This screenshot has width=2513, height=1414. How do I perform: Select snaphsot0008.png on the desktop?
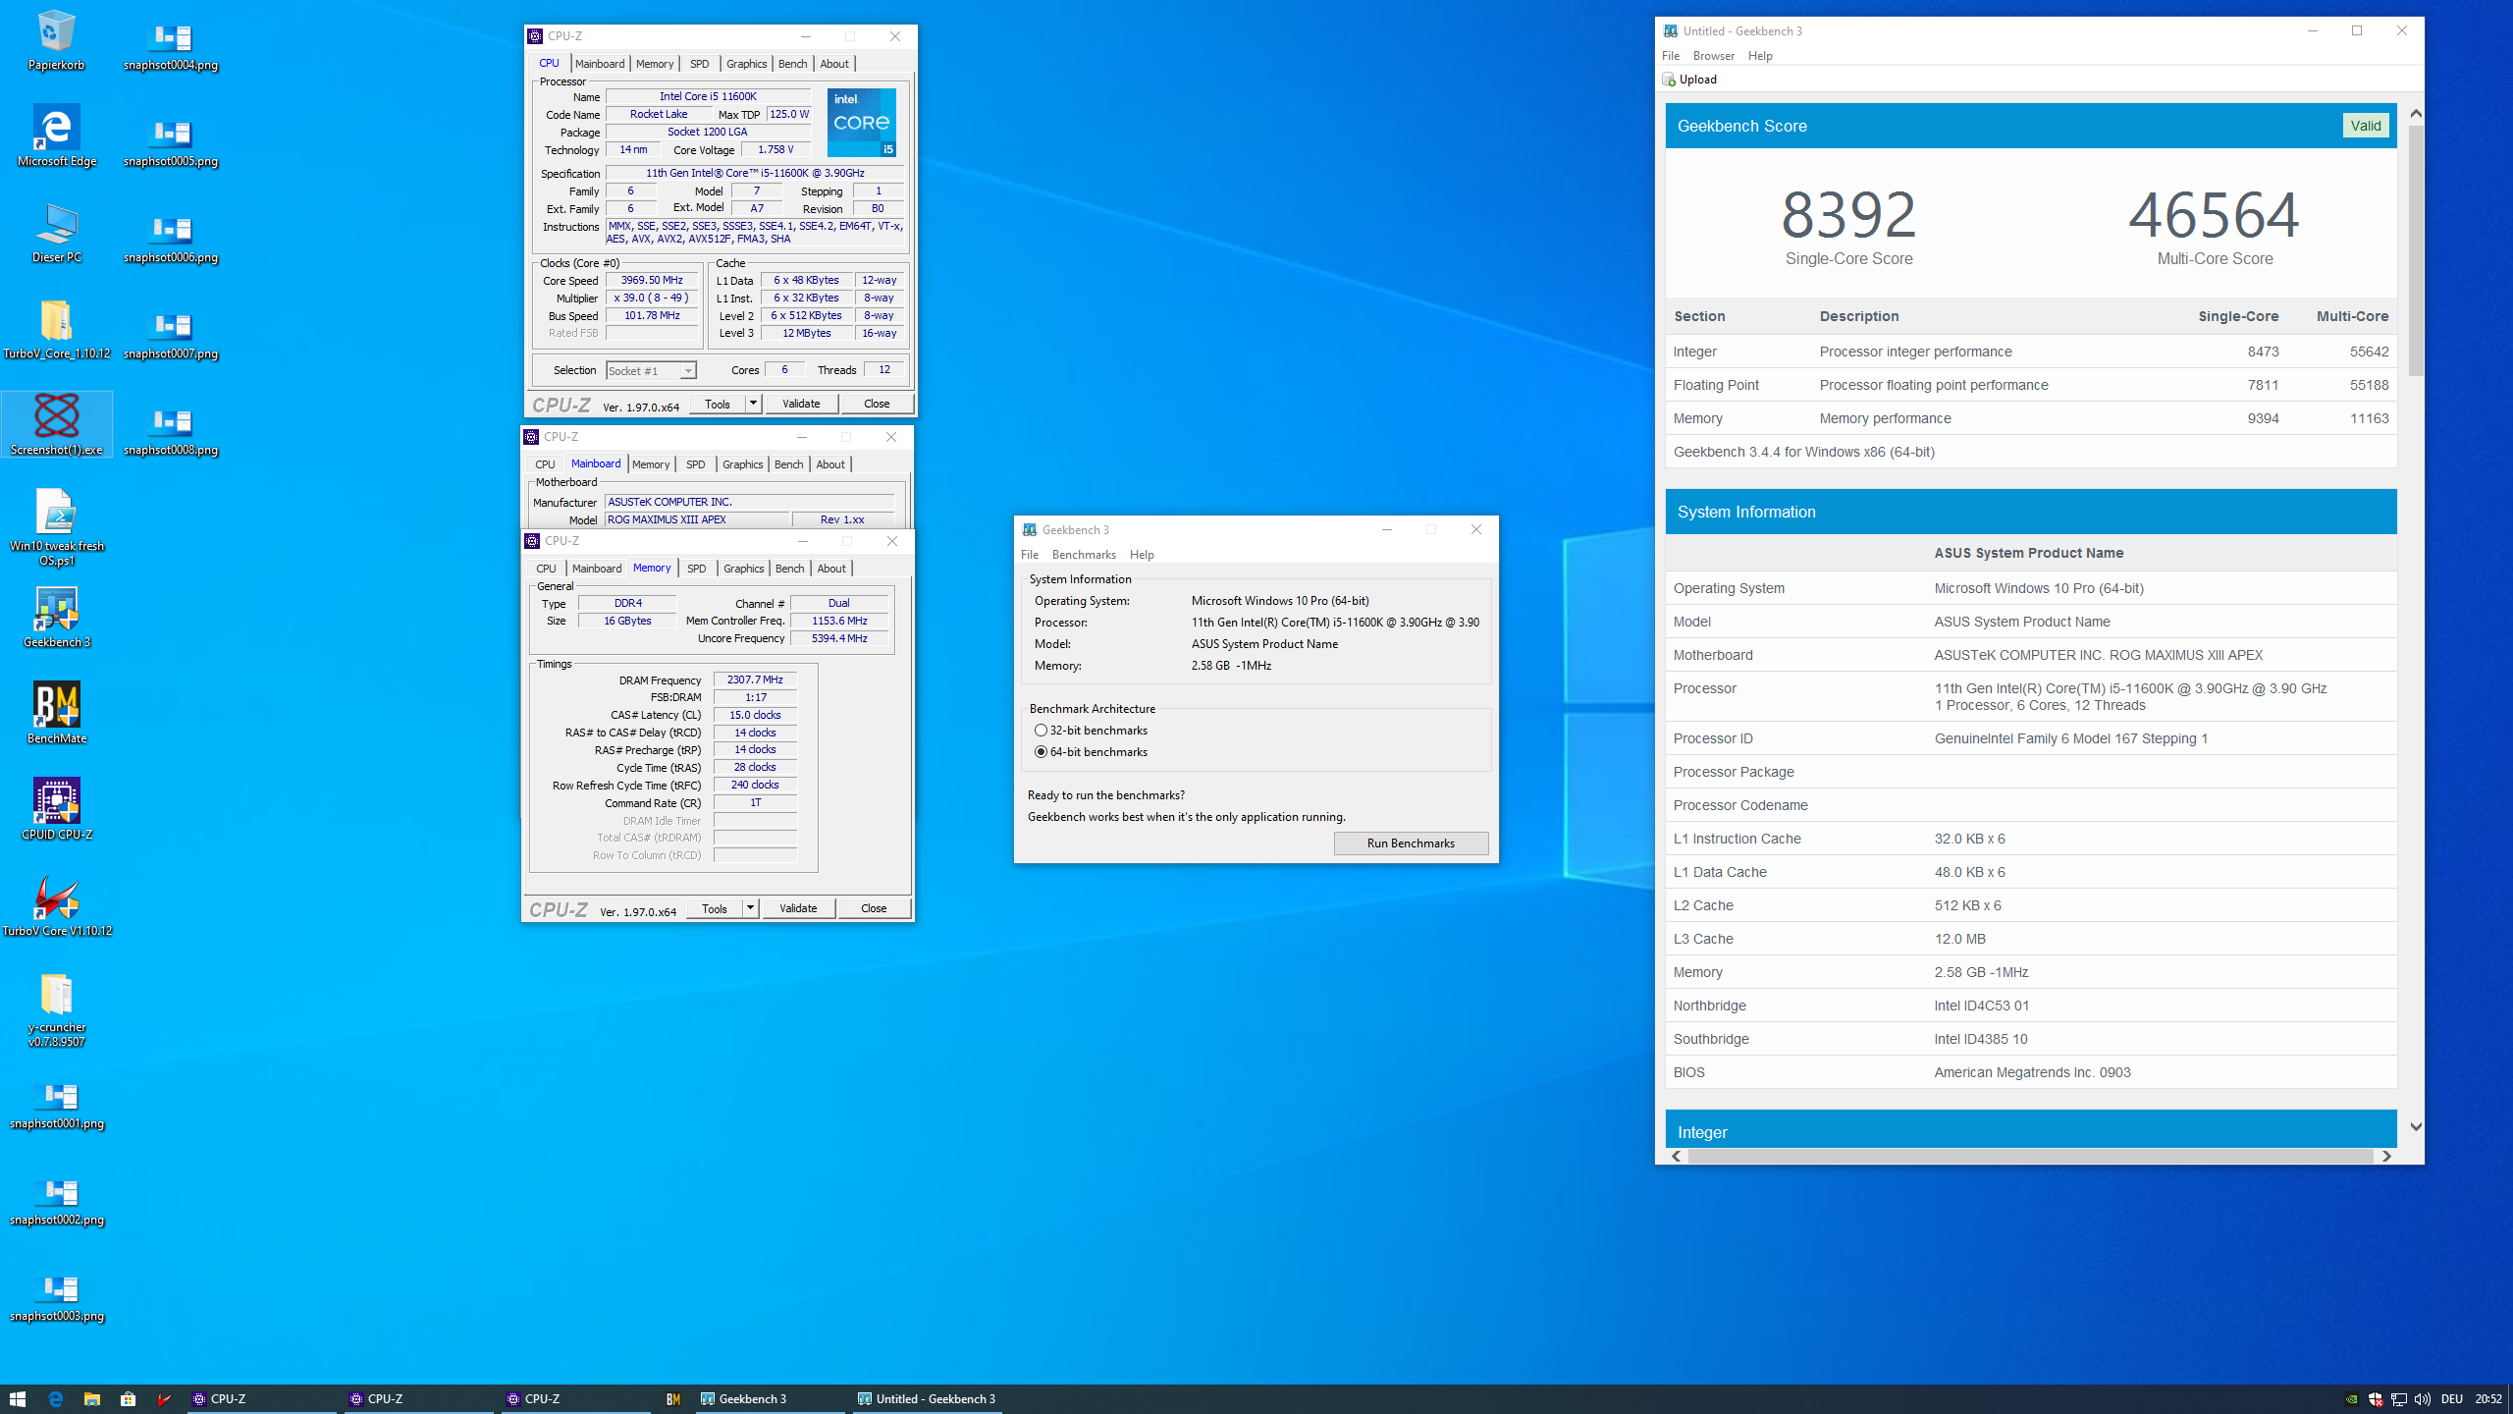pyautogui.click(x=171, y=433)
